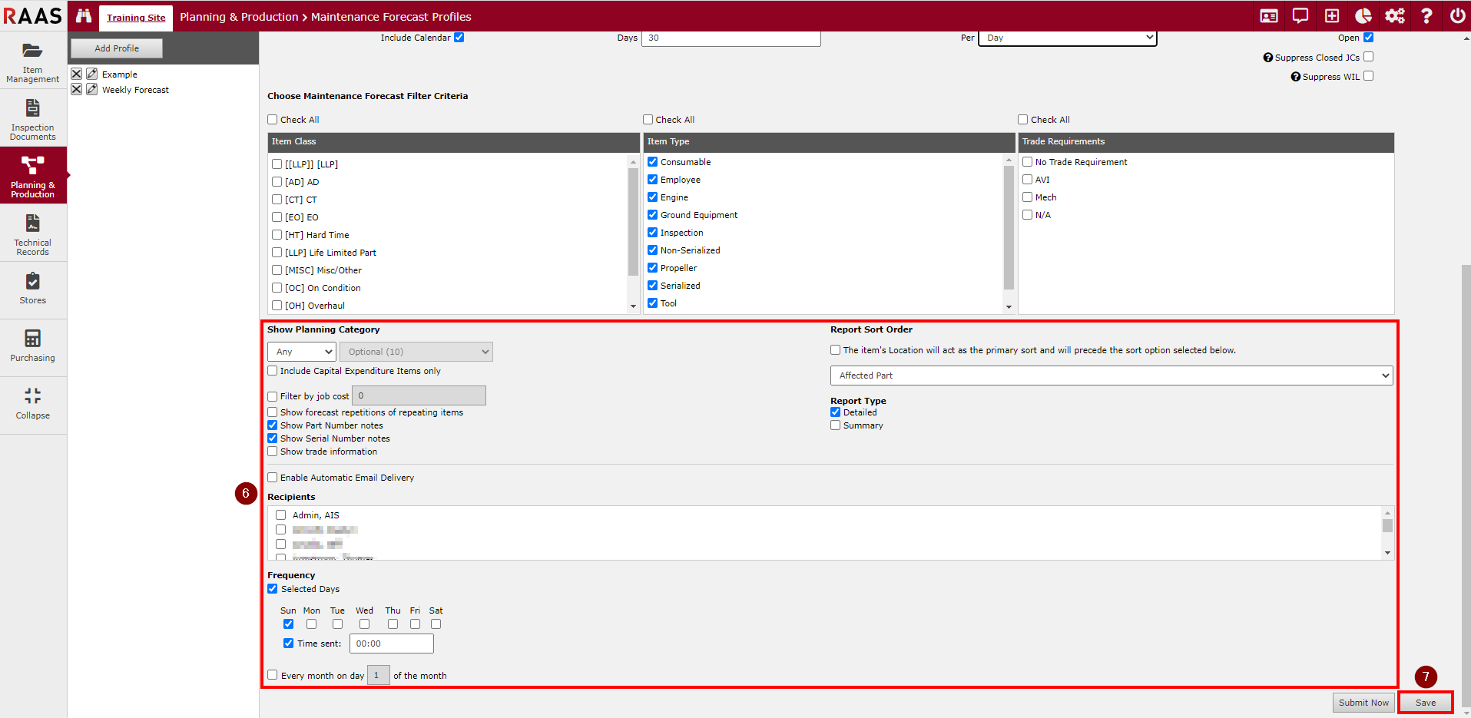This screenshot has height=718, width=1471.
Task: Click the Time sent input field
Action: tap(391, 644)
